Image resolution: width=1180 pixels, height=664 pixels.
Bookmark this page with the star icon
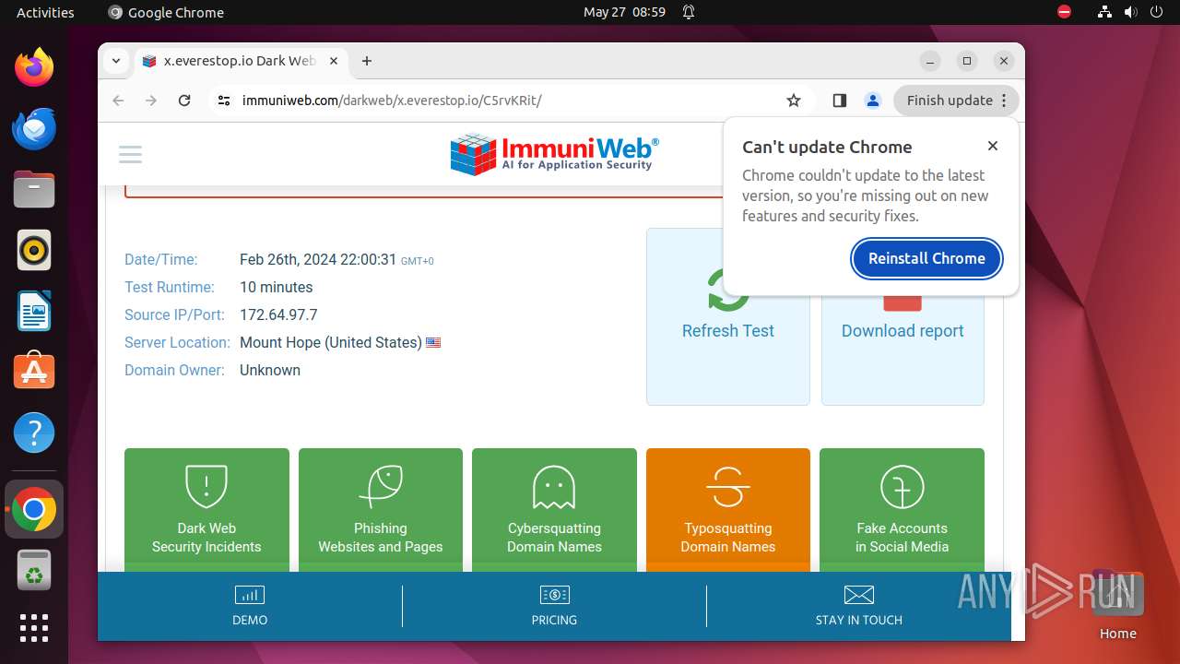(794, 101)
